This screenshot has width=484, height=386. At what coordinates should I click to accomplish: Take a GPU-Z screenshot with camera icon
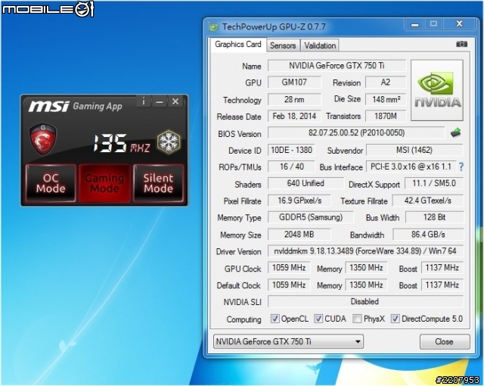coord(461,44)
